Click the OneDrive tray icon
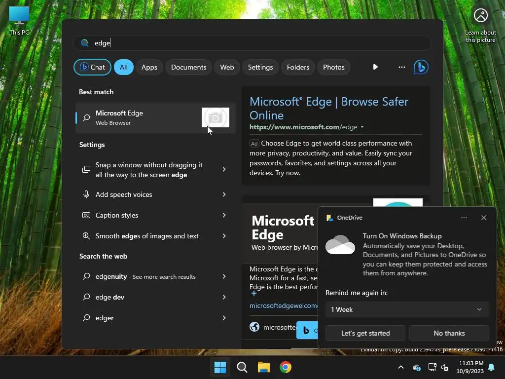Screen dimensions: 505x379 point(416,367)
